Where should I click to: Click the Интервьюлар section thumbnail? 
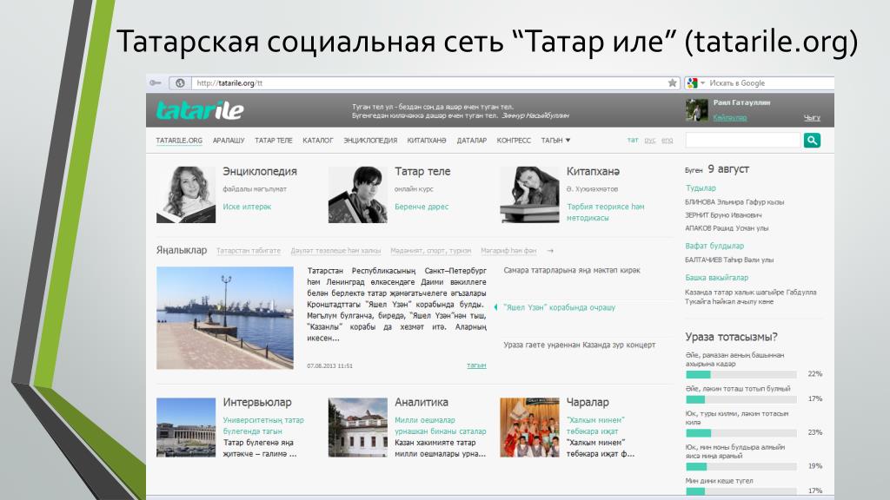click(186, 427)
